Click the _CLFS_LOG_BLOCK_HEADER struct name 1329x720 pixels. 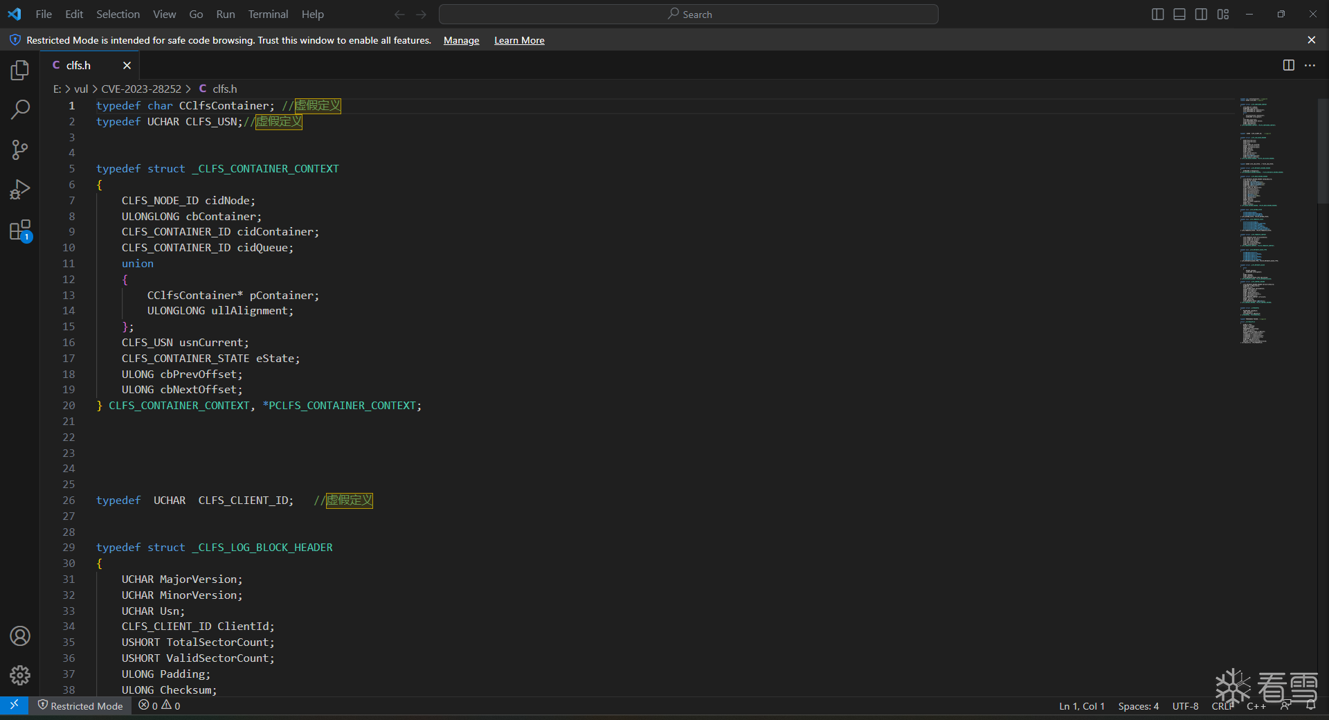(x=262, y=548)
